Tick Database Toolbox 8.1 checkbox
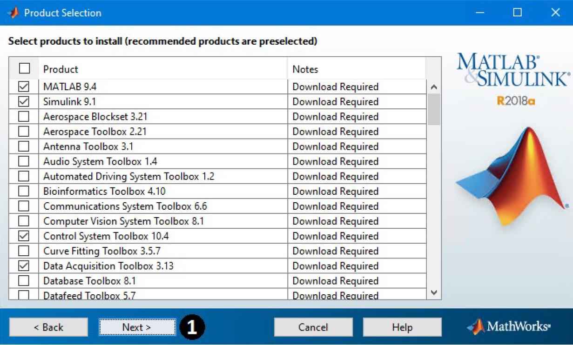The image size is (573, 345). (x=23, y=281)
